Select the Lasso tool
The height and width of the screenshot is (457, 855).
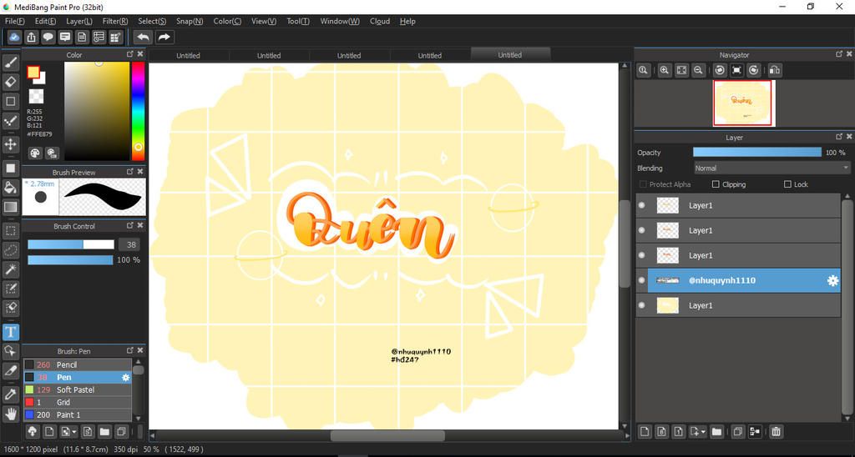10,250
